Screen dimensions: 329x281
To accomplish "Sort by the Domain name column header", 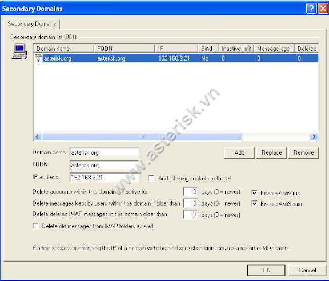I will (x=63, y=49).
